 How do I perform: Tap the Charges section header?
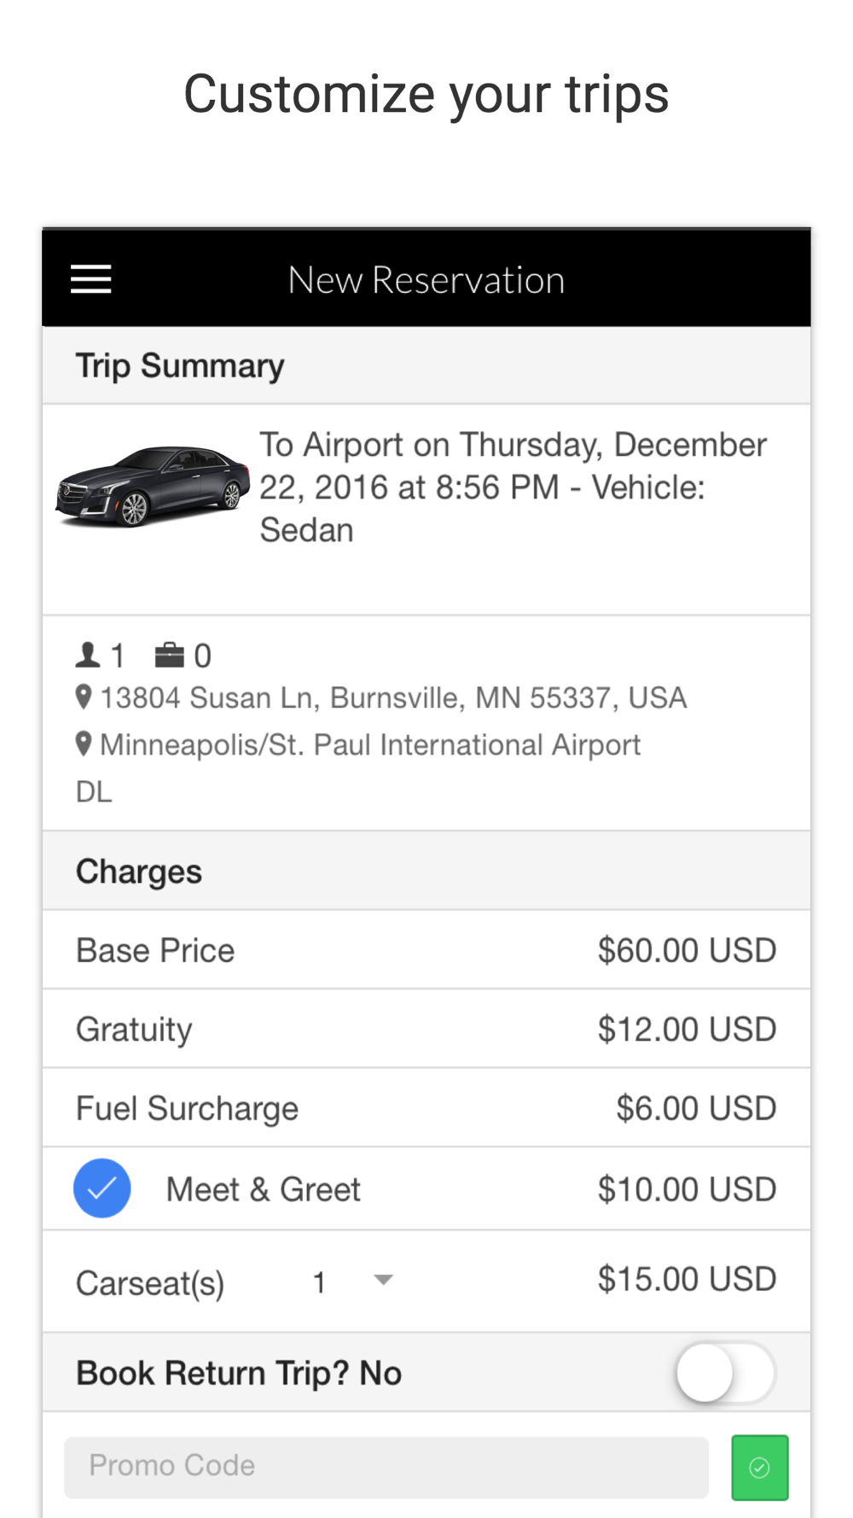point(139,872)
